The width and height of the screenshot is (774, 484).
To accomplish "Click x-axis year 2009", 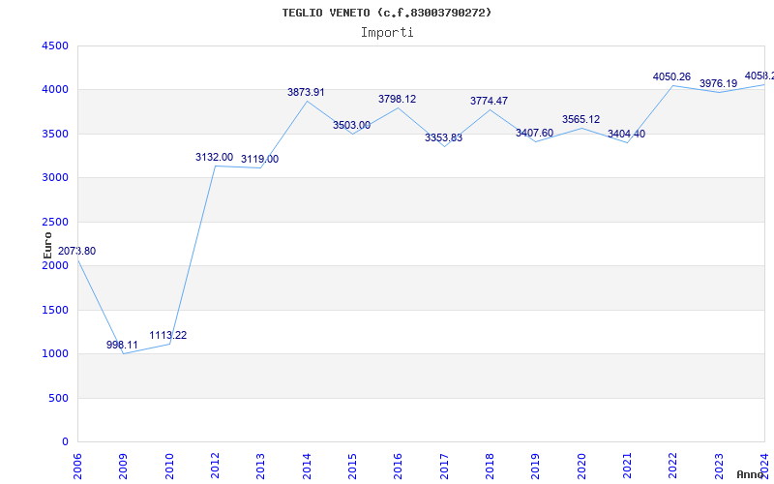I will tap(124, 467).
